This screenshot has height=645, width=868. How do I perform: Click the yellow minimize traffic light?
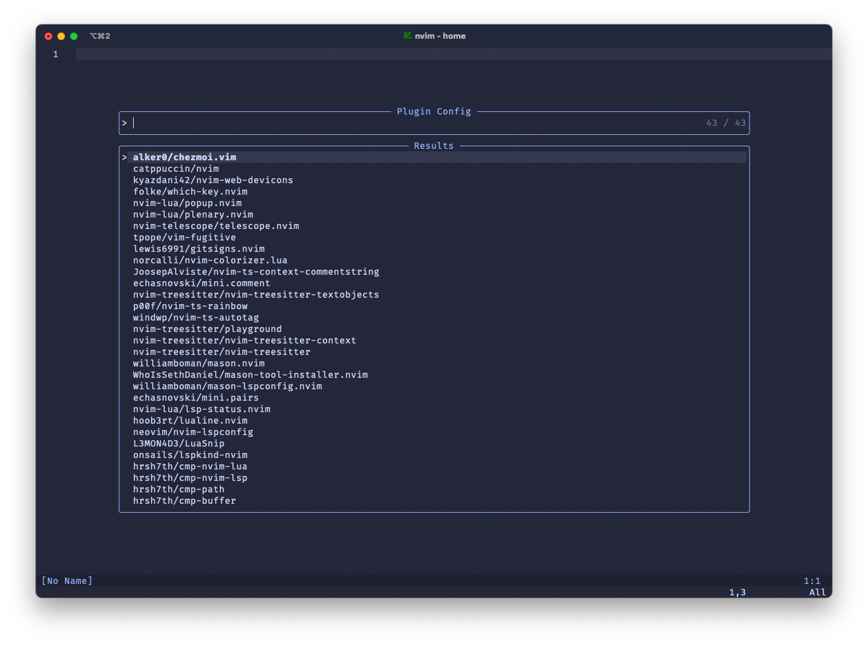pyautogui.click(x=61, y=36)
